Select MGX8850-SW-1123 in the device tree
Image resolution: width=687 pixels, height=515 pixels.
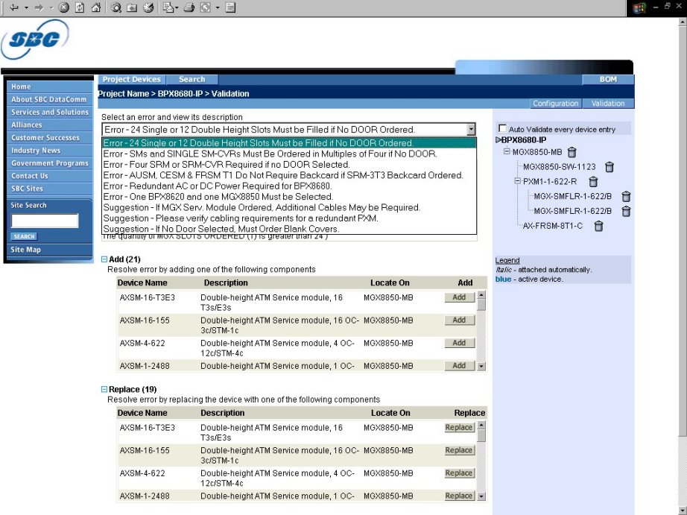point(560,167)
